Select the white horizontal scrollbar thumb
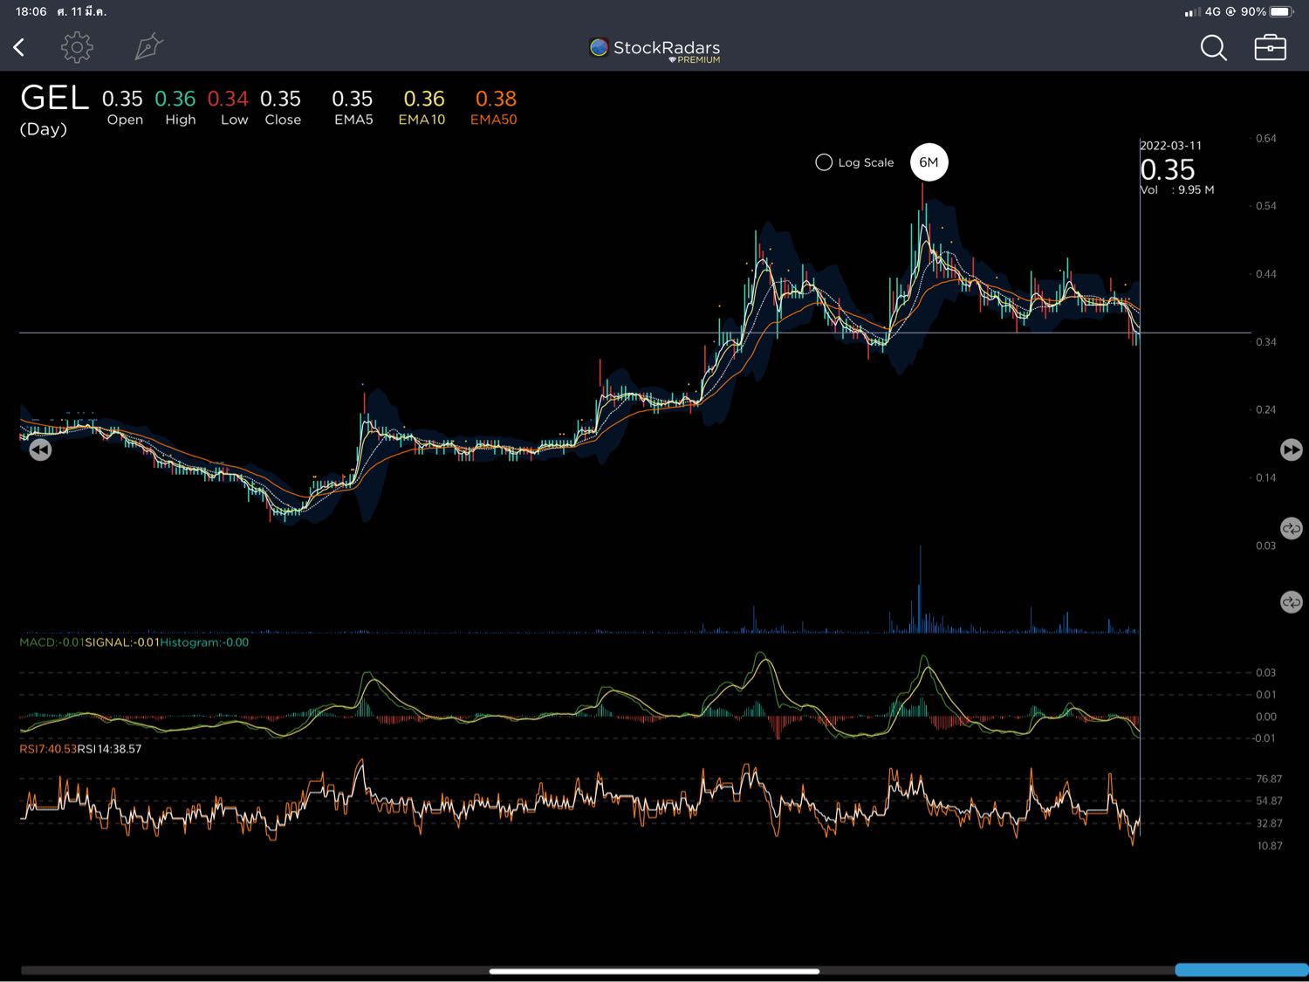The height and width of the screenshot is (982, 1309). click(x=654, y=971)
